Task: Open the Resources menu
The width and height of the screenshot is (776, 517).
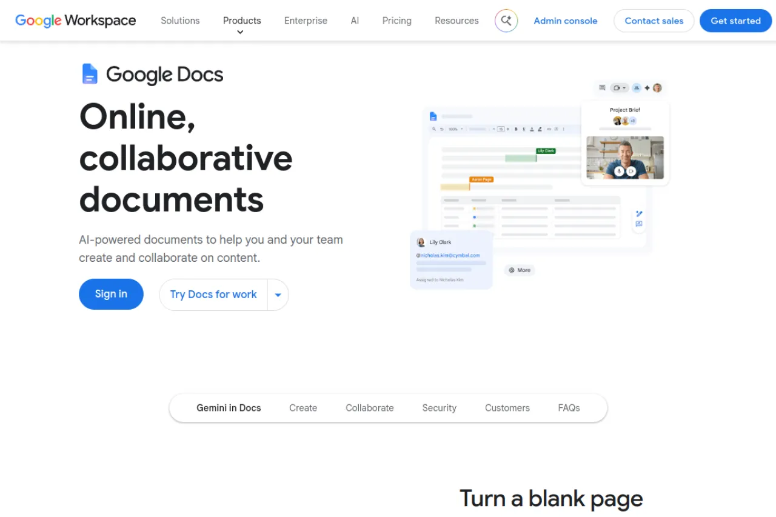Action: pyautogui.click(x=457, y=21)
